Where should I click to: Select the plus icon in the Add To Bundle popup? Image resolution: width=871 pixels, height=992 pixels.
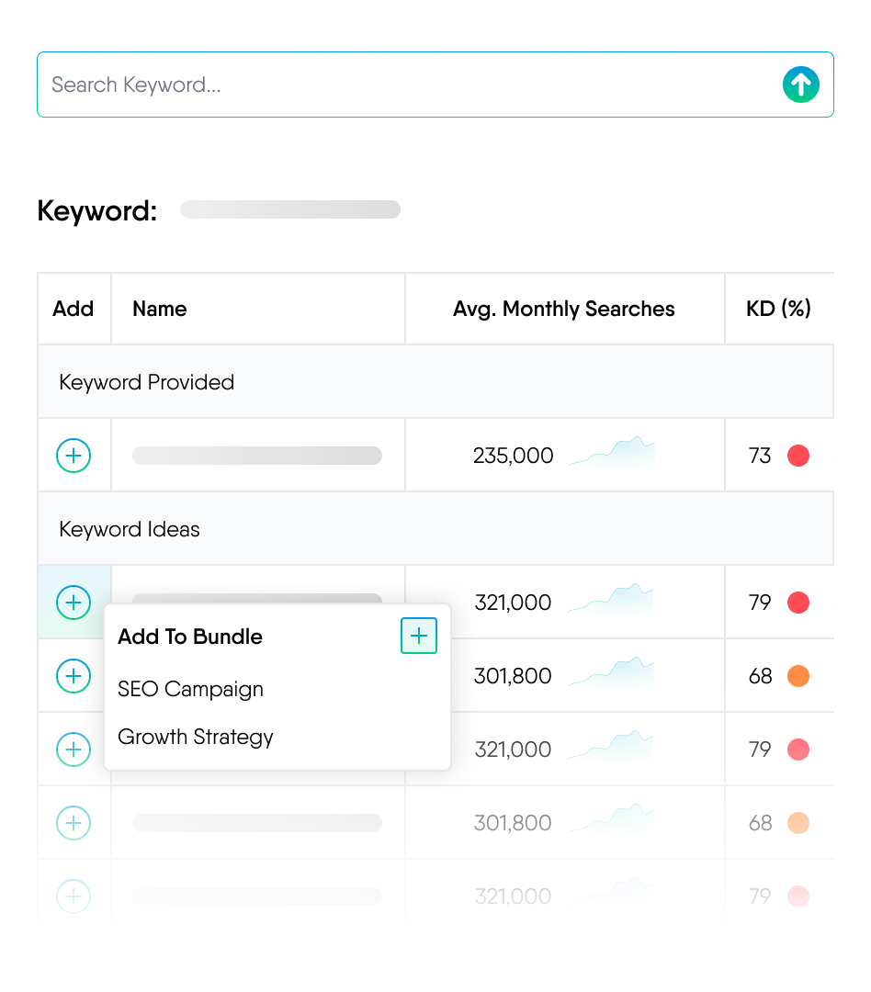point(419,636)
